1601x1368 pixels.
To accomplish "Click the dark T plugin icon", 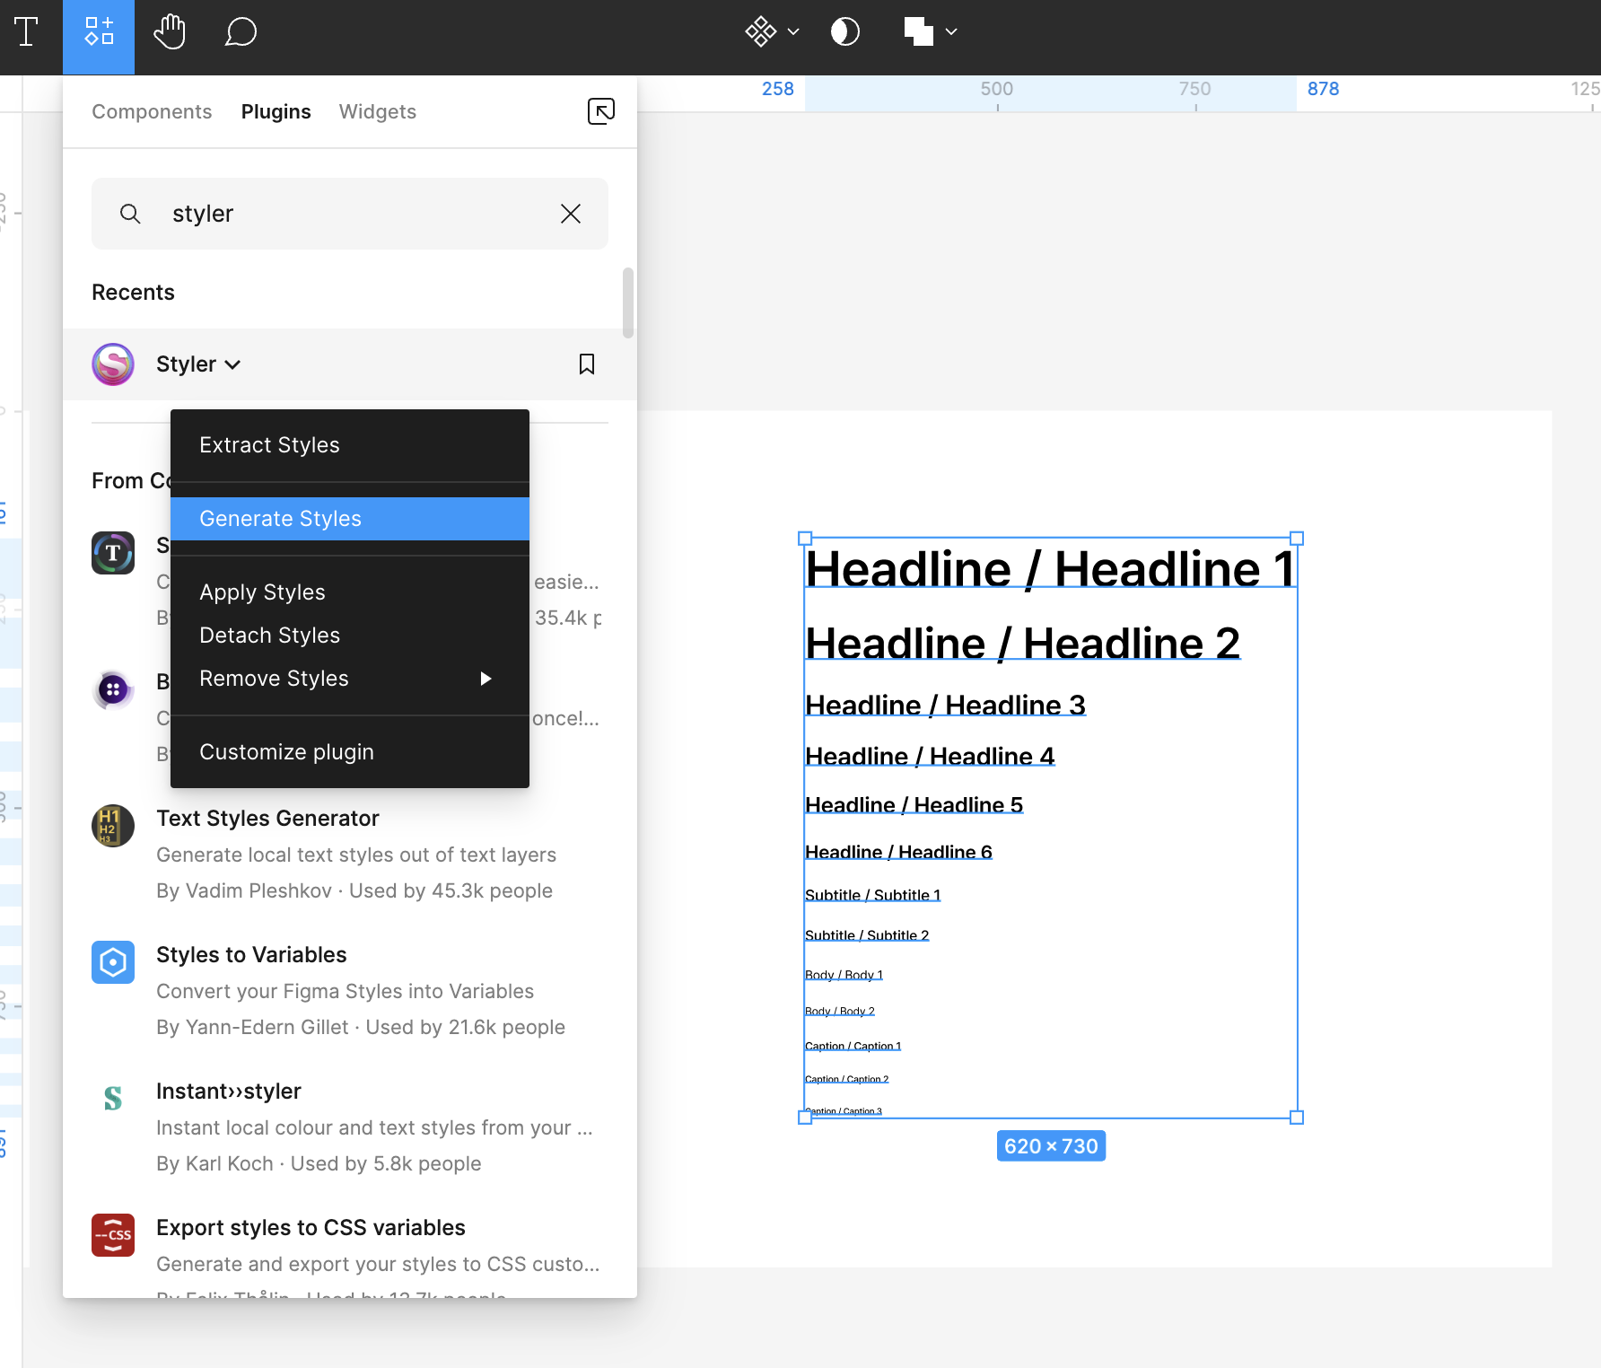I will [x=113, y=553].
